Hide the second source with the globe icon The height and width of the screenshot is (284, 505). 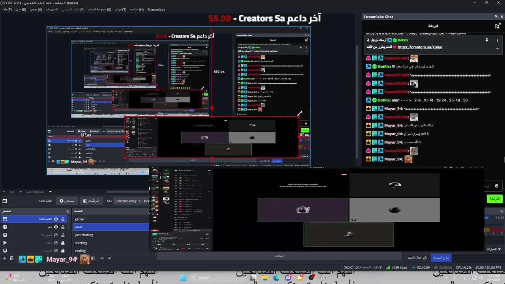56,227
